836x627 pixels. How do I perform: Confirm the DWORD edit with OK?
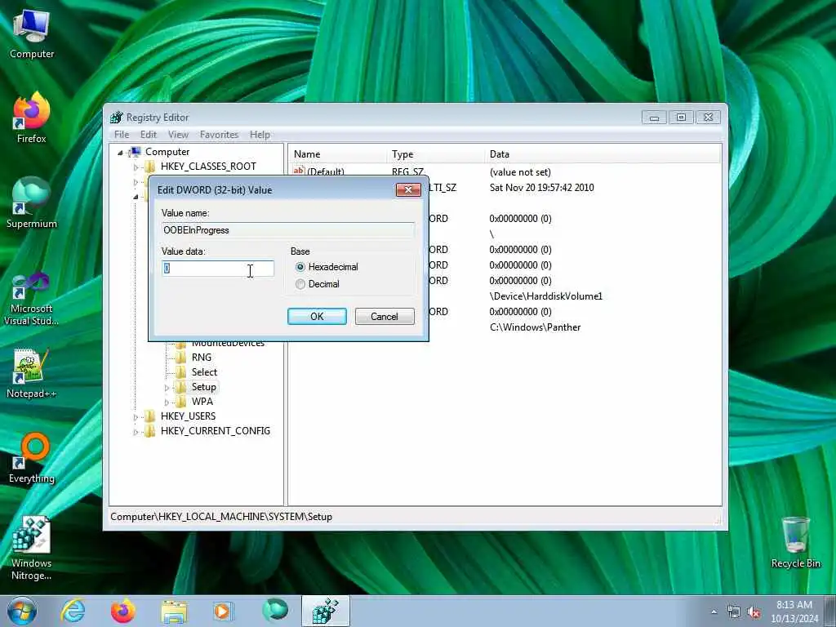[317, 316]
